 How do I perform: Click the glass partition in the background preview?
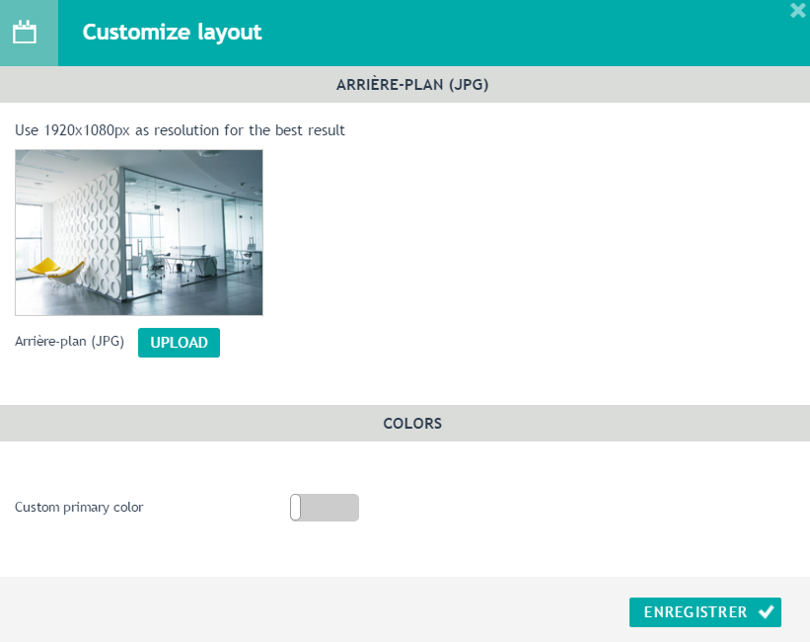193,227
